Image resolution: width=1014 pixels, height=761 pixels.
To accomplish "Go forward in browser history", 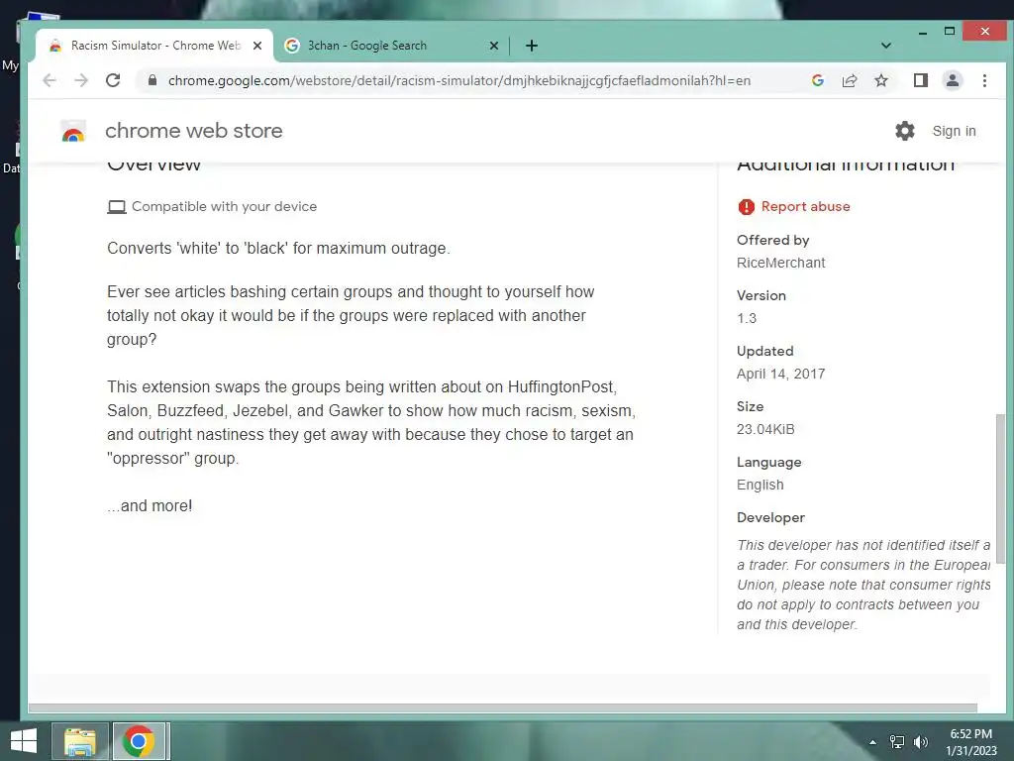I will click(x=81, y=80).
